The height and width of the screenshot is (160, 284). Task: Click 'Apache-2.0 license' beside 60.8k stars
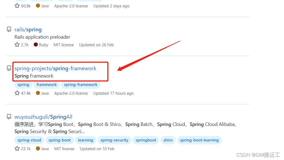(x=71, y=6)
